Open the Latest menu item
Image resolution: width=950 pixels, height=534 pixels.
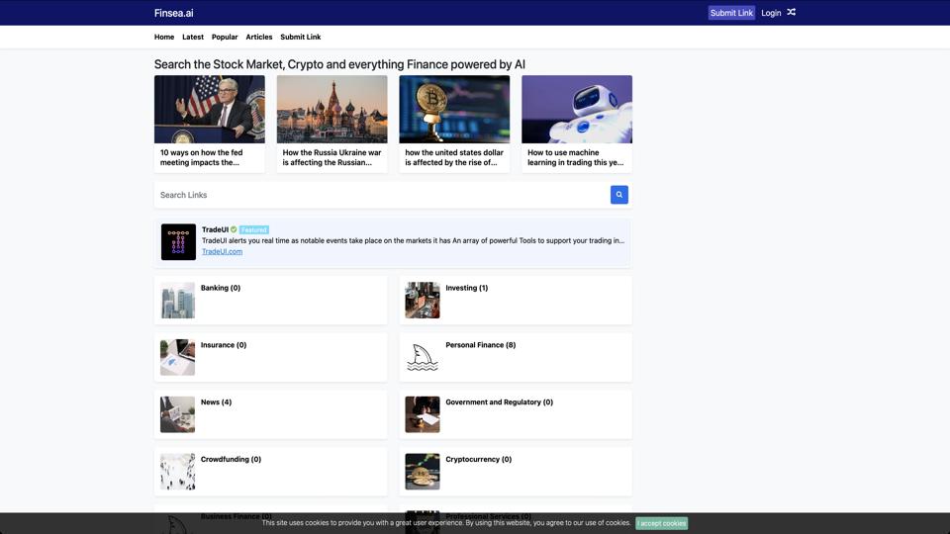point(193,37)
